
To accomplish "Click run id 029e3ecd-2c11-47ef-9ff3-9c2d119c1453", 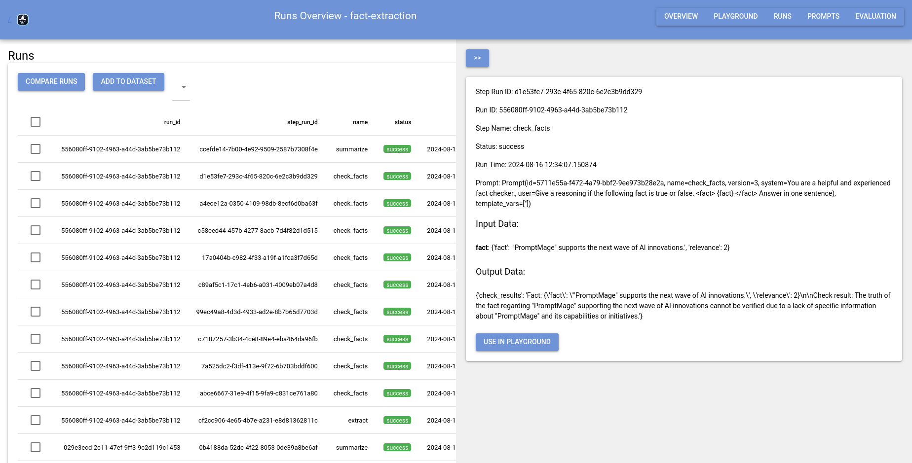I will tap(122, 448).
